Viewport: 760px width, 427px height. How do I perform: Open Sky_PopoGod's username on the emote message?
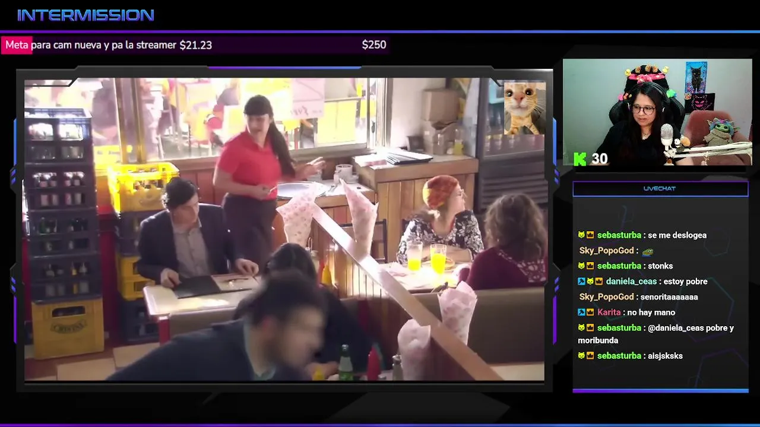[x=606, y=251]
